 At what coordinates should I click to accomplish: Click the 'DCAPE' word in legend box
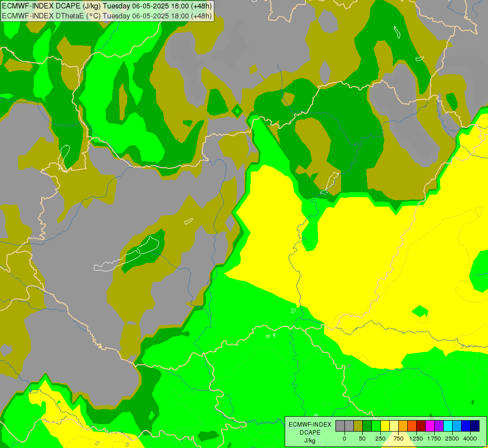(310, 433)
